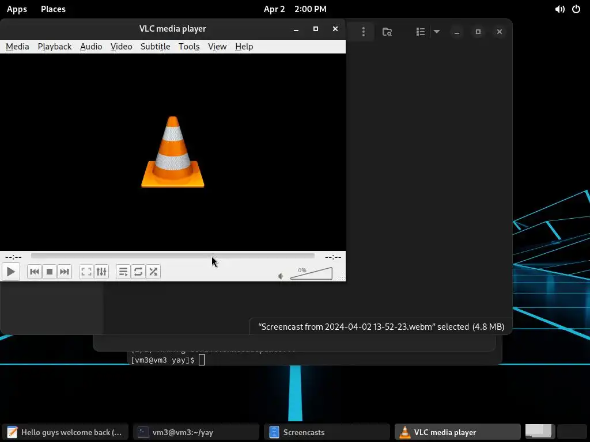
Task: Open the Apps menu in top bar
Action: pyautogui.click(x=17, y=9)
